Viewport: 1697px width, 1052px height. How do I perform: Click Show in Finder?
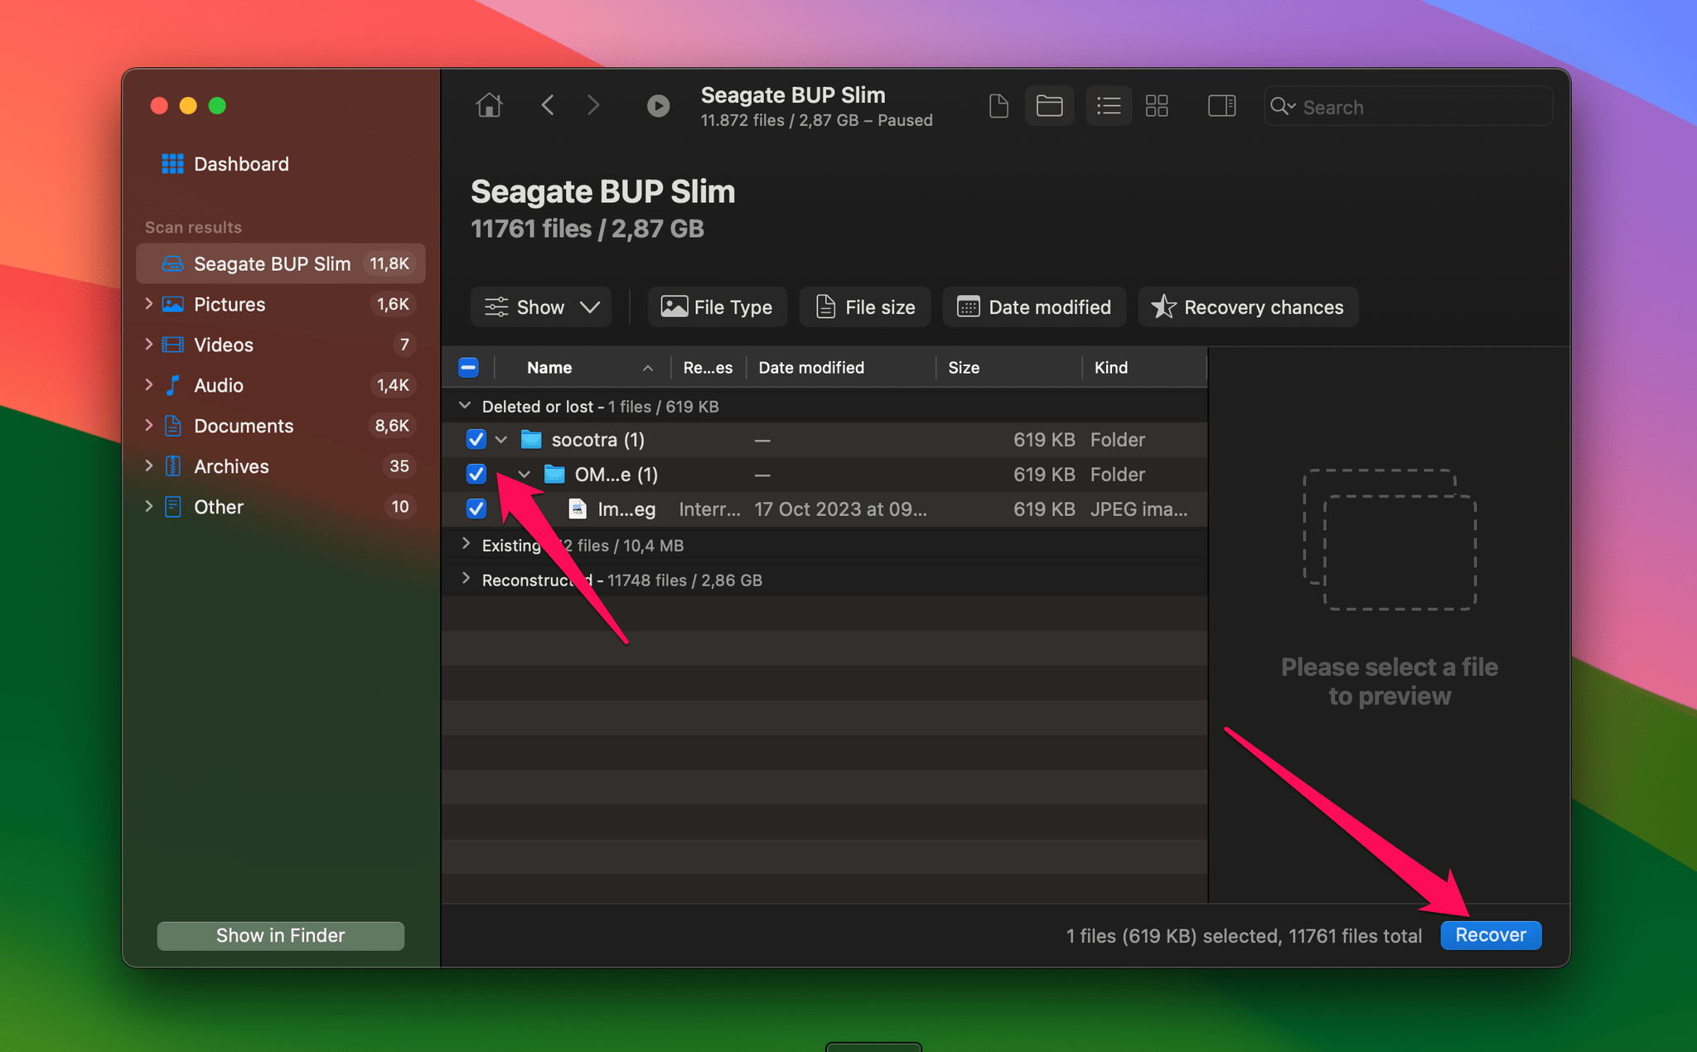pyautogui.click(x=280, y=935)
